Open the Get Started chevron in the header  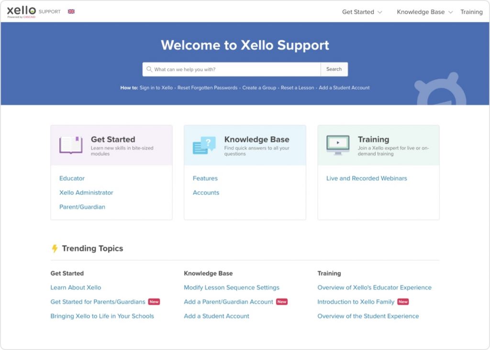(380, 12)
